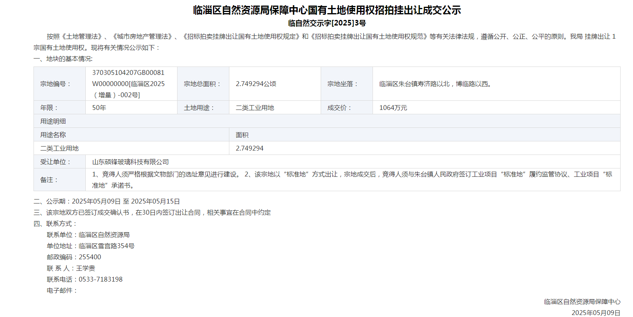Click the document number 临自然交示字[2025]3号
The height and width of the screenshot is (317, 633).
(327, 23)
